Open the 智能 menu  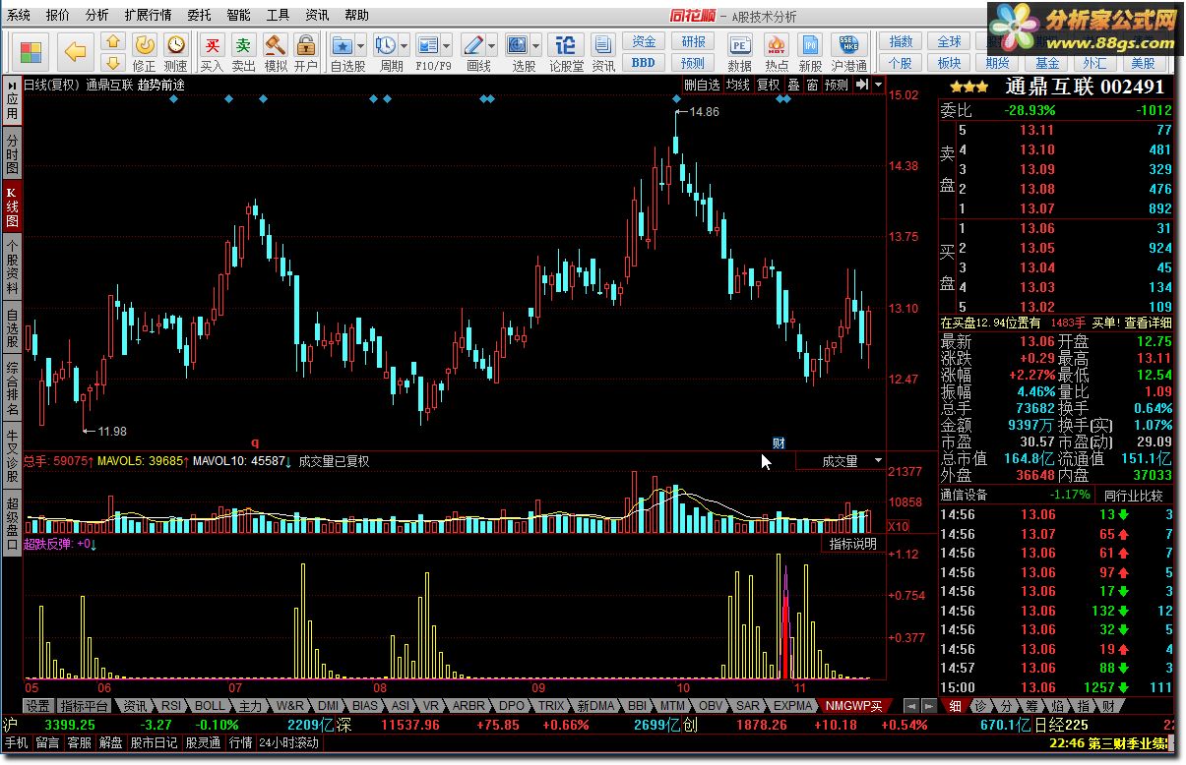pos(238,16)
